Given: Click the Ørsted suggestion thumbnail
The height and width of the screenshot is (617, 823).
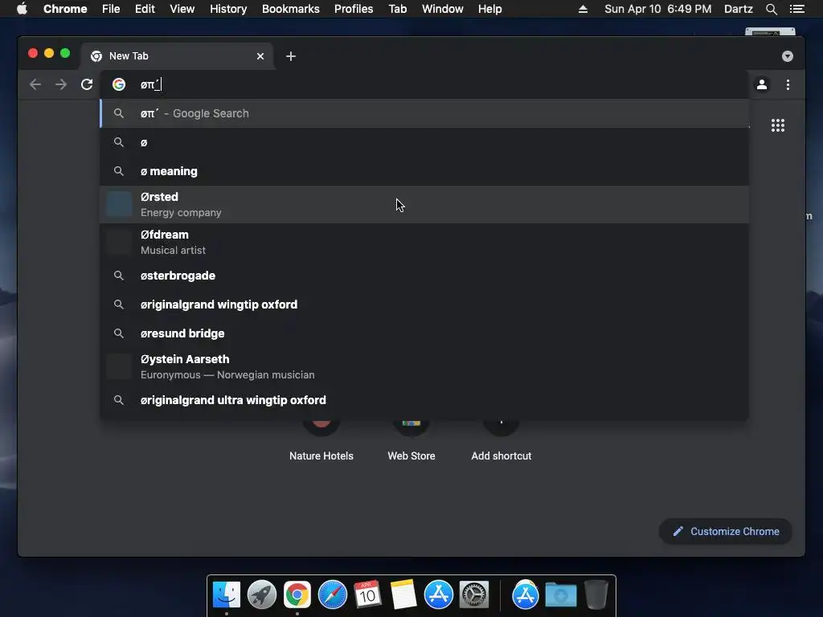Looking at the screenshot, I should tap(119, 204).
